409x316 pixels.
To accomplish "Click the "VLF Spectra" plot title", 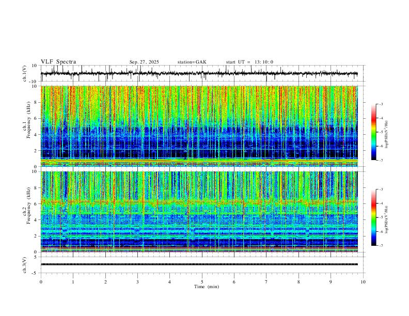I will (x=58, y=62).
